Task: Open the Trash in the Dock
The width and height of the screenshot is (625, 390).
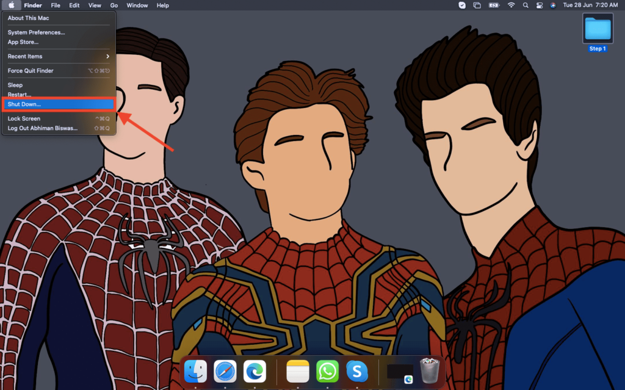Action: [430, 370]
